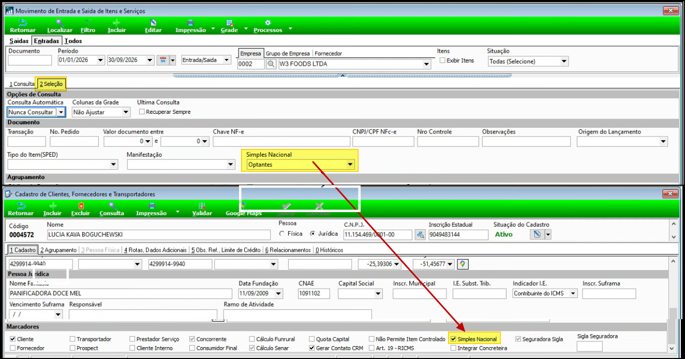The height and width of the screenshot is (359, 685).
Task: Click Grade icon in Movimento toolbar
Action: (x=229, y=23)
